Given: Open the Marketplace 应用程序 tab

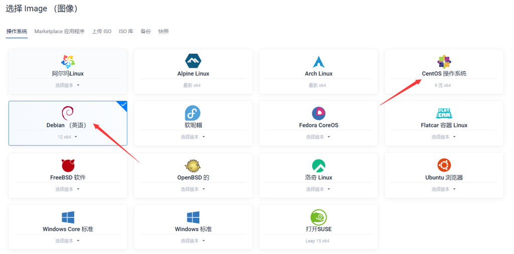Looking at the screenshot, I should point(59,32).
